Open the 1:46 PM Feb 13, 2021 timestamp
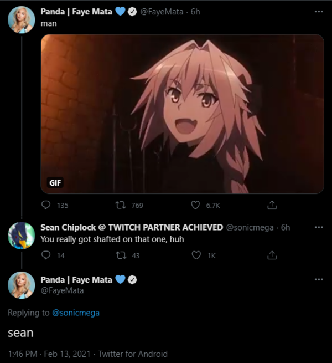The width and height of the screenshot is (332, 363). [x=48, y=354]
